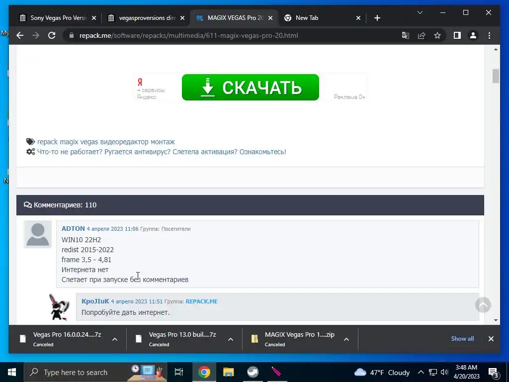Image resolution: width=509 pixels, height=382 pixels.
Task: Click Show all downloads
Action: (462, 338)
